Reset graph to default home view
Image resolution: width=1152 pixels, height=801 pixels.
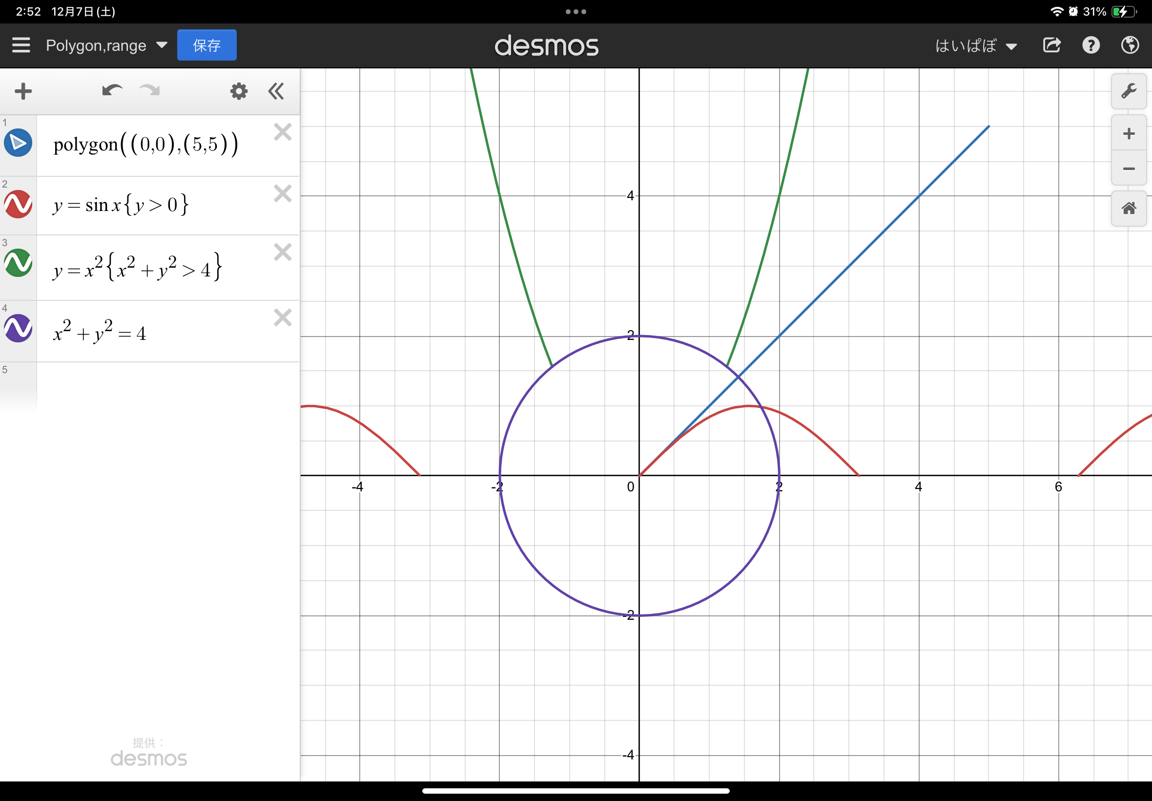(1129, 208)
